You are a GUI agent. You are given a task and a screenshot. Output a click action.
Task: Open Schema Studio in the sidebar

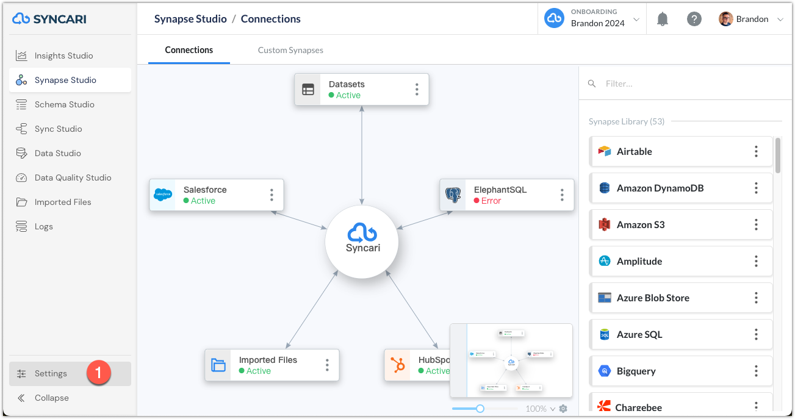tap(70, 104)
